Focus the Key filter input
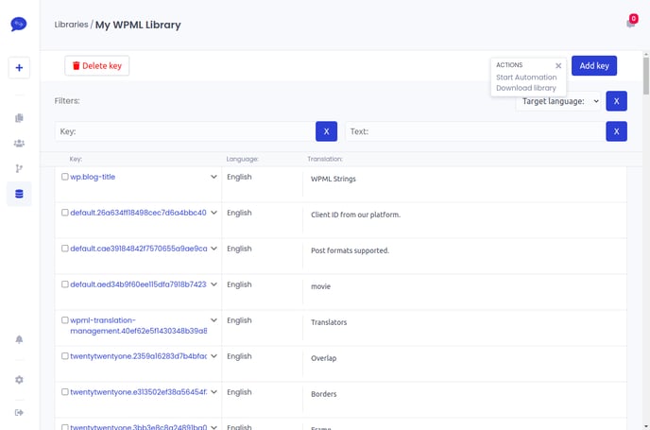The height and width of the screenshot is (430, 650). (x=185, y=131)
